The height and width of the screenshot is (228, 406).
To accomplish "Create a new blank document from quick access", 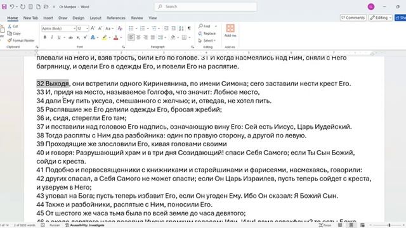I will coord(38,7).
